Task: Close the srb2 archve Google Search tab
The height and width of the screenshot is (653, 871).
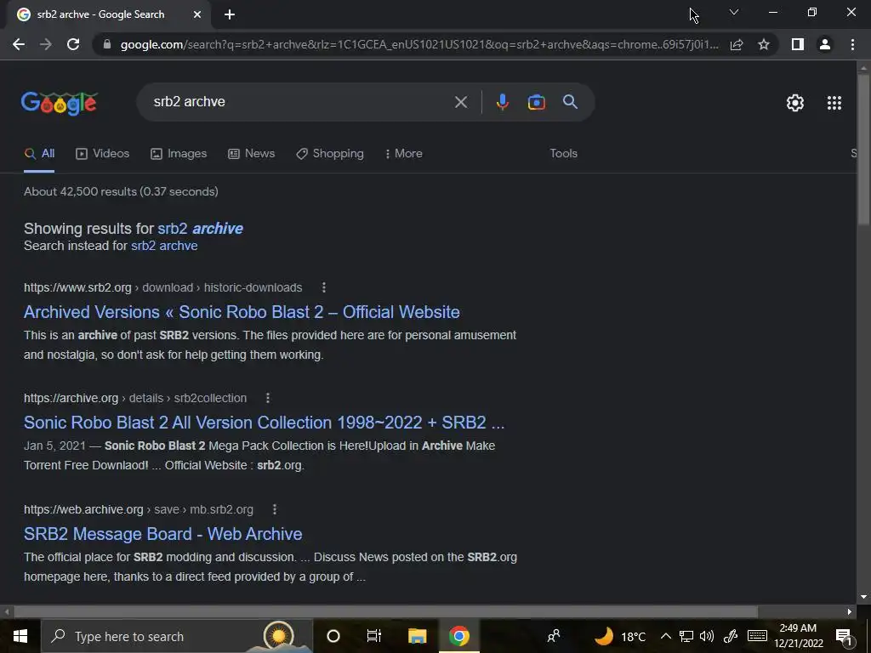Action: coord(197,14)
